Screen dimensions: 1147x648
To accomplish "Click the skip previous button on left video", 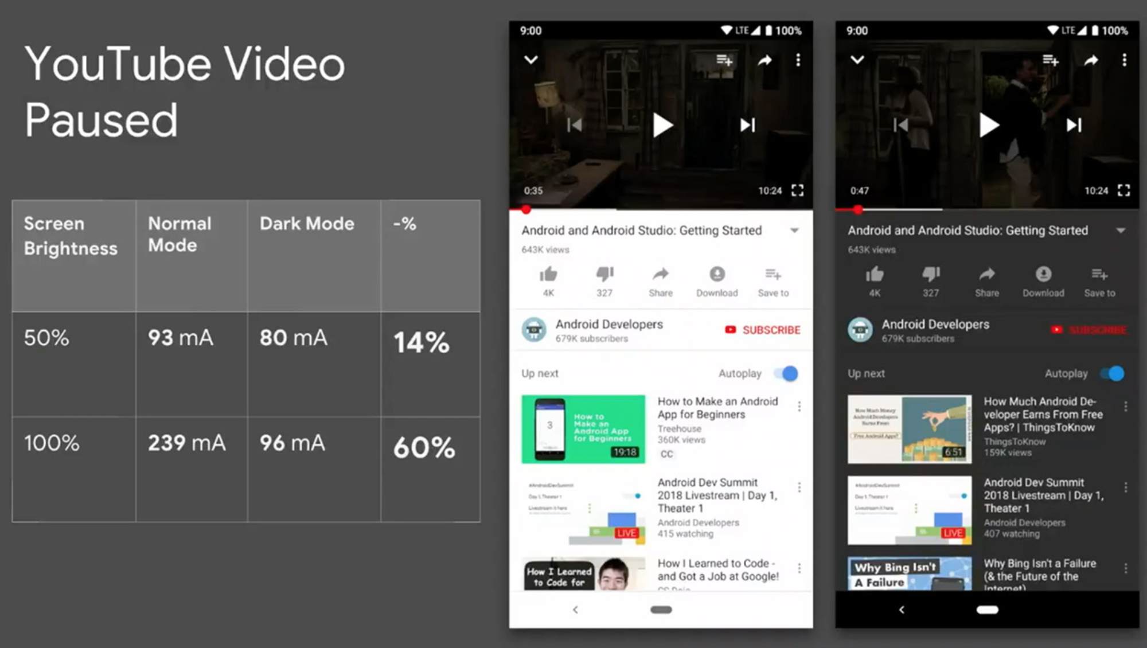I will [574, 124].
